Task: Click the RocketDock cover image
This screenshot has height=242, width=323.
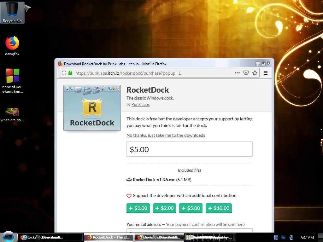Action: tap(92, 108)
